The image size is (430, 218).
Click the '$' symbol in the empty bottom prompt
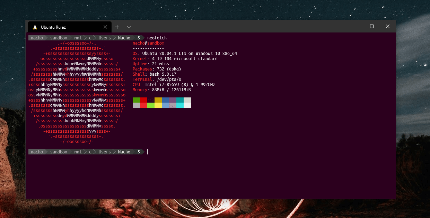[x=139, y=152]
